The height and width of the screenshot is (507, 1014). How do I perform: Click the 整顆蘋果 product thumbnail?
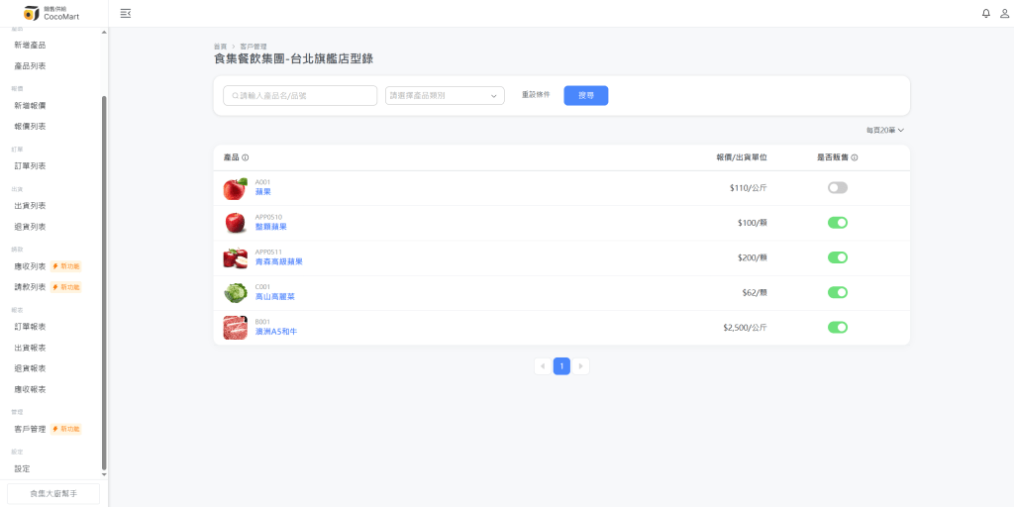(x=236, y=223)
